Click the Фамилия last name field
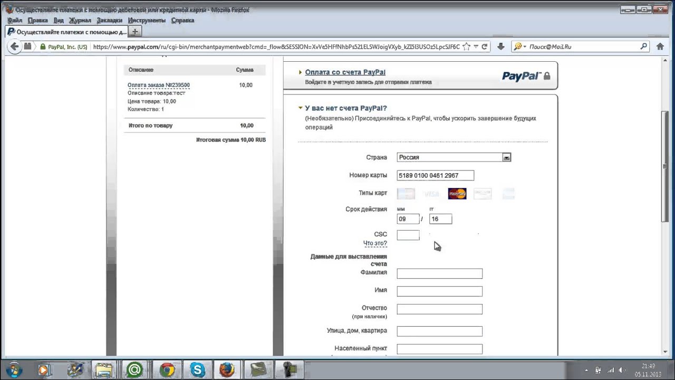The width and height of the screenshot is (675, 380). [x=440, y=273]
